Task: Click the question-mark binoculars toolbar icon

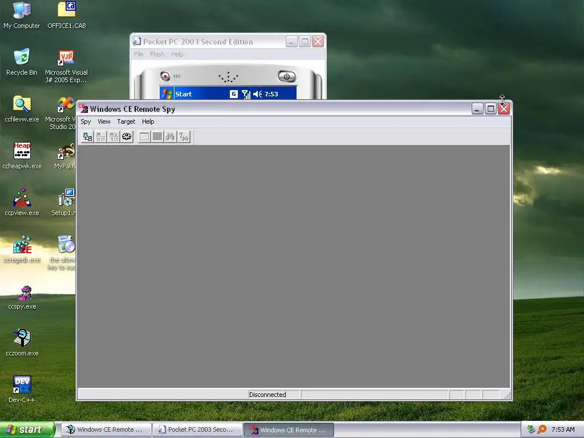Action: [184, 137]
